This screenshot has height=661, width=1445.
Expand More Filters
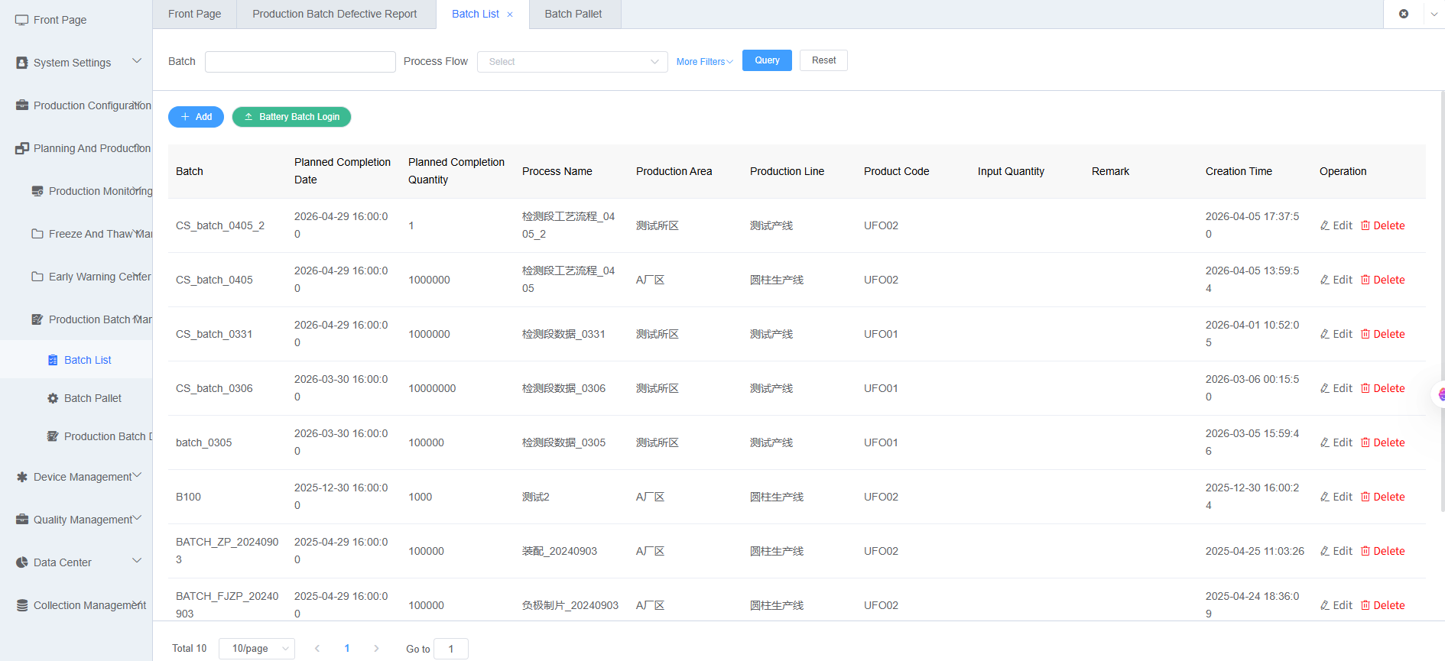704,62
